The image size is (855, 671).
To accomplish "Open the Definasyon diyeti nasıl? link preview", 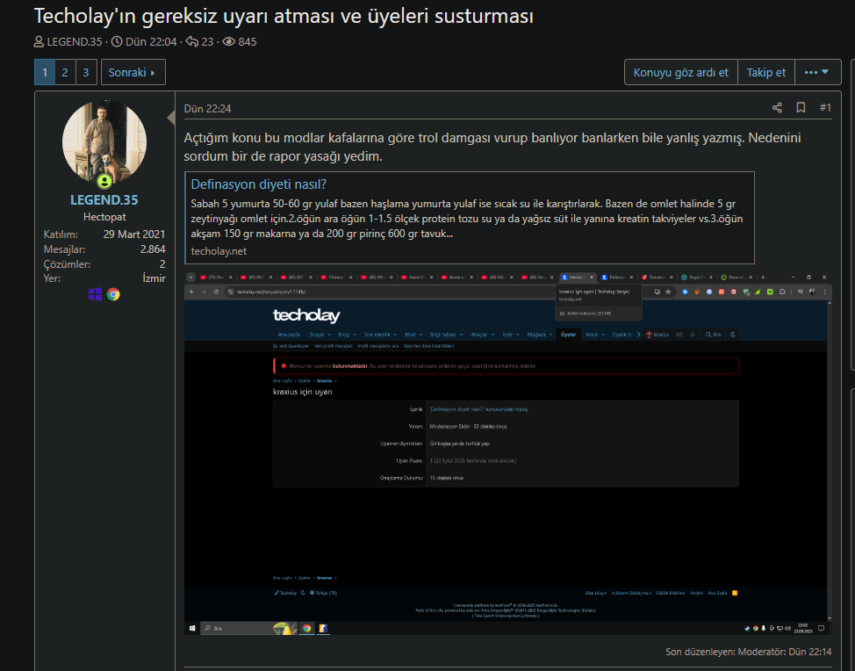I will coord(258,184).
